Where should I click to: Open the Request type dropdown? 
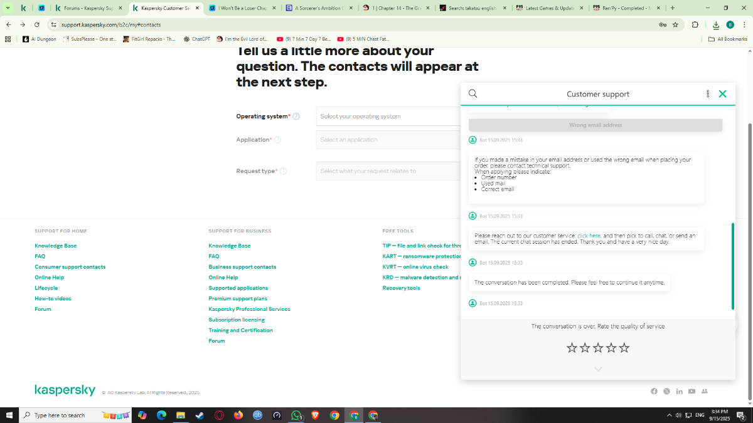click(x=388, y=171)
